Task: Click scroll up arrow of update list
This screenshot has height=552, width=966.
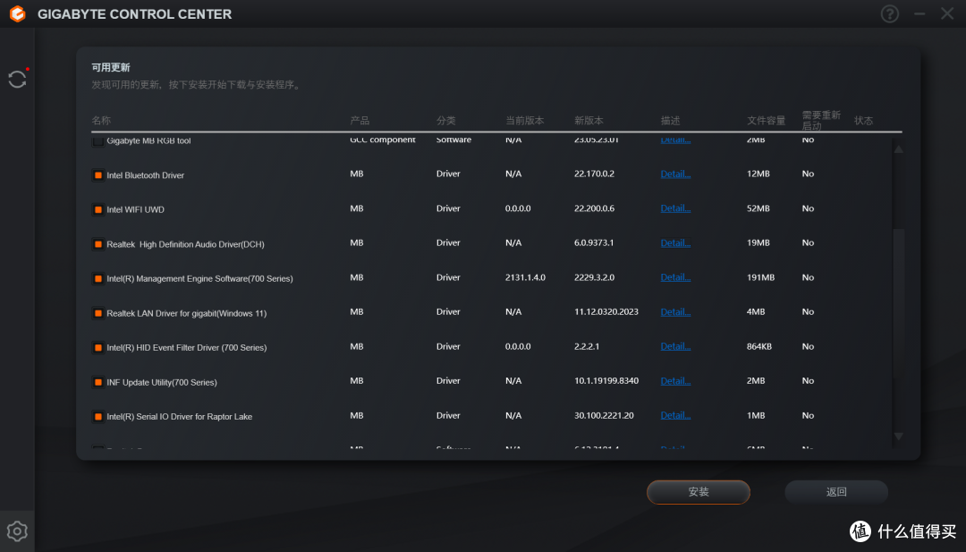Action: (x=899, y=149)
